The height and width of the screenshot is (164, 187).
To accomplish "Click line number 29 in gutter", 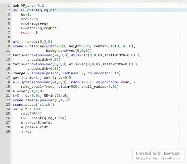I will [8, 132].
